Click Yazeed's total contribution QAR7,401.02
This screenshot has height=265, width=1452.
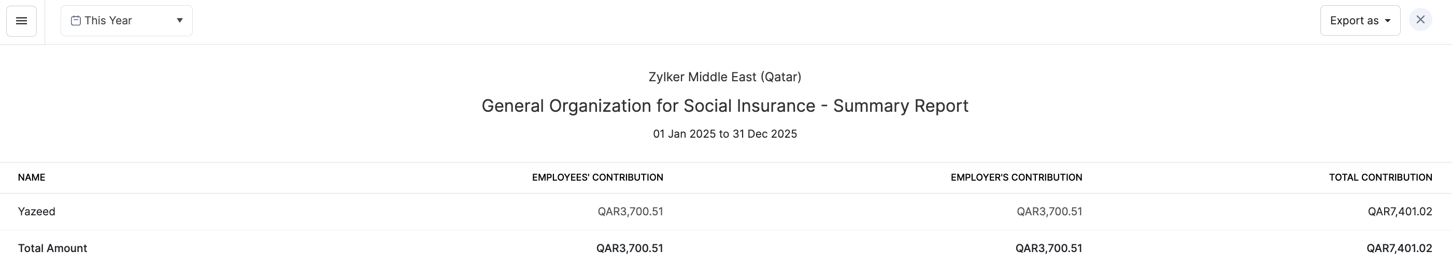(x=1400, y=212)
